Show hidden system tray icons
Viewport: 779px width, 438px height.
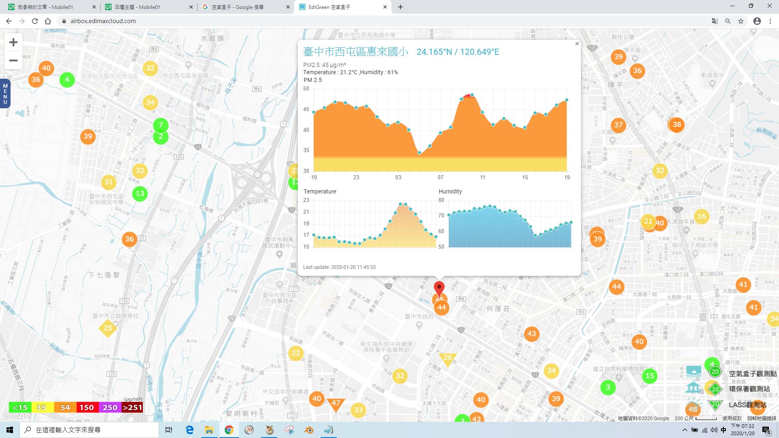[685, 430]
